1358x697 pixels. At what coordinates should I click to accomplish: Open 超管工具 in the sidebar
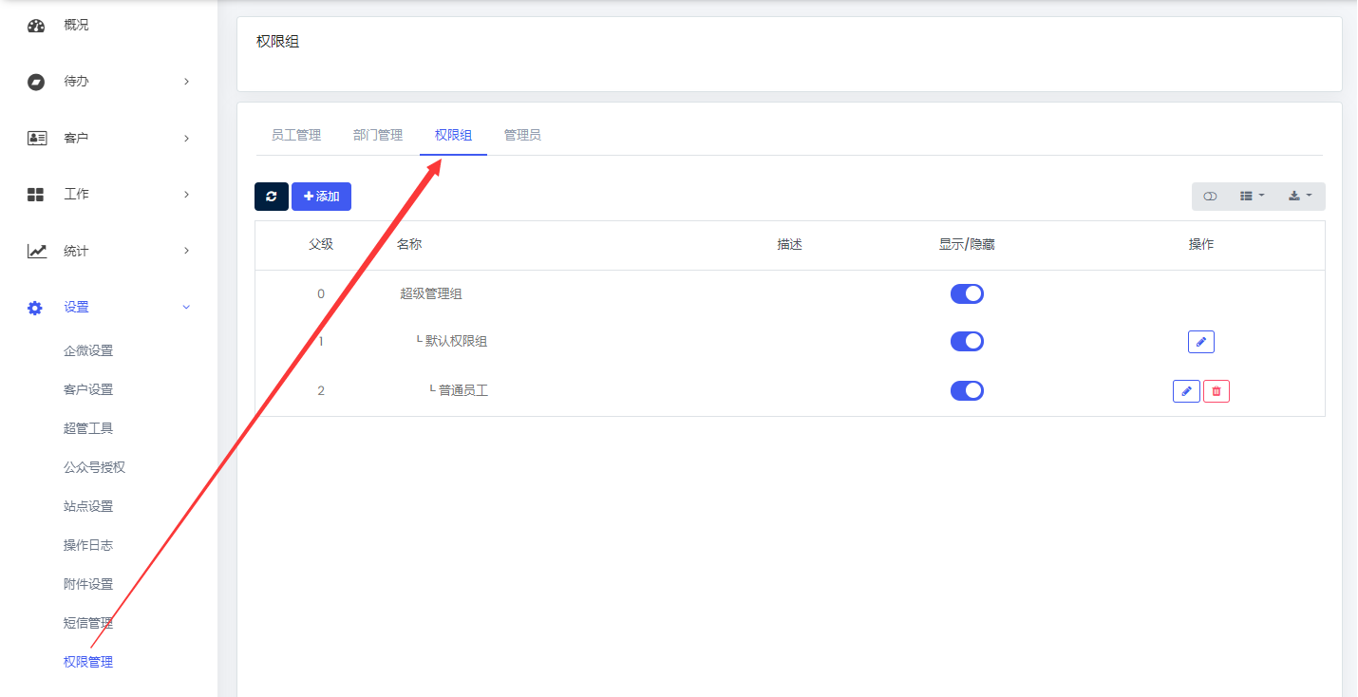point(88,429)
